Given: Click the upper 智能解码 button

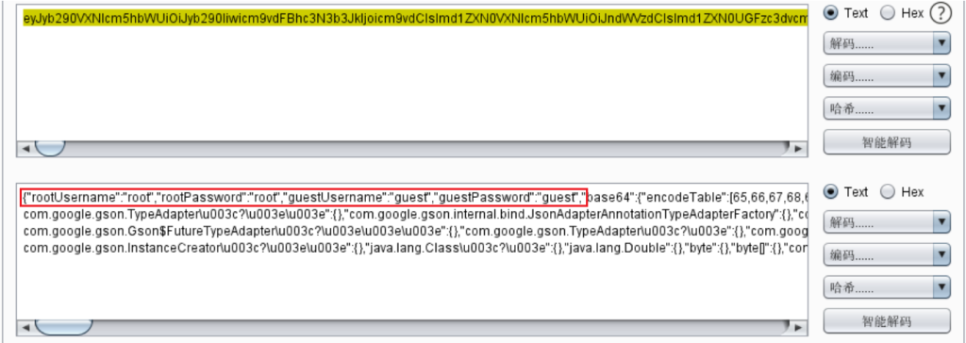Looking at the screenshot, I should pos(887,142).
